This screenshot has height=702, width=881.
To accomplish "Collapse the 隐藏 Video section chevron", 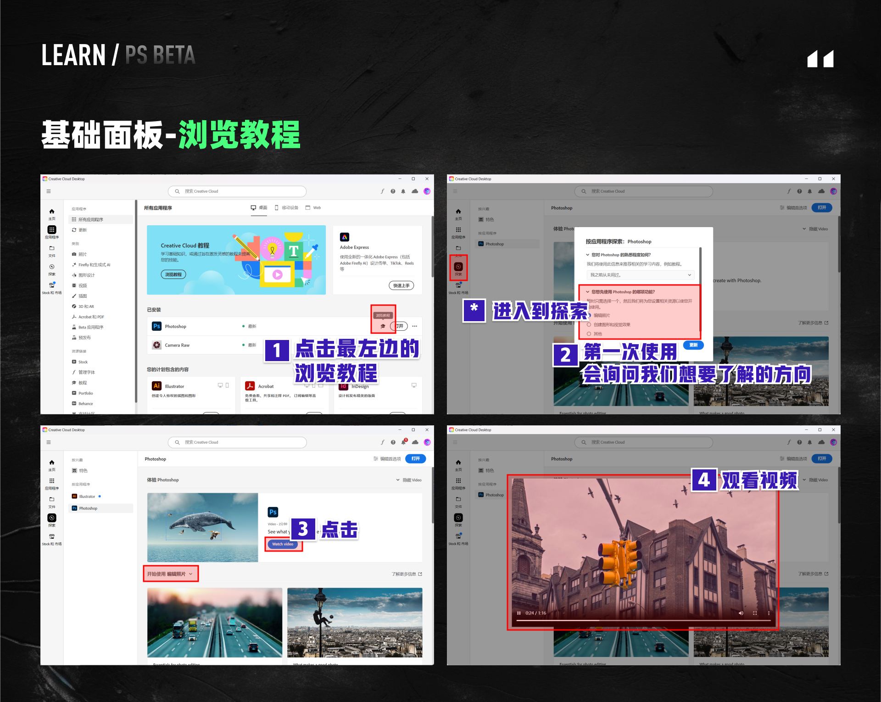I will pyautogui.click(x=804, y=229).
